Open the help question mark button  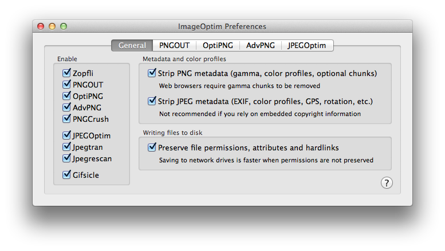tap(387, 183)
